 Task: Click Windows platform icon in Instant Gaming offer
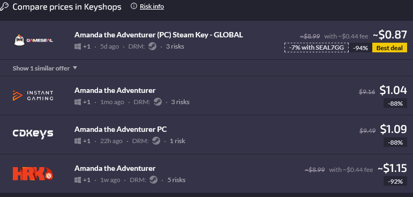tap(78, 102)
